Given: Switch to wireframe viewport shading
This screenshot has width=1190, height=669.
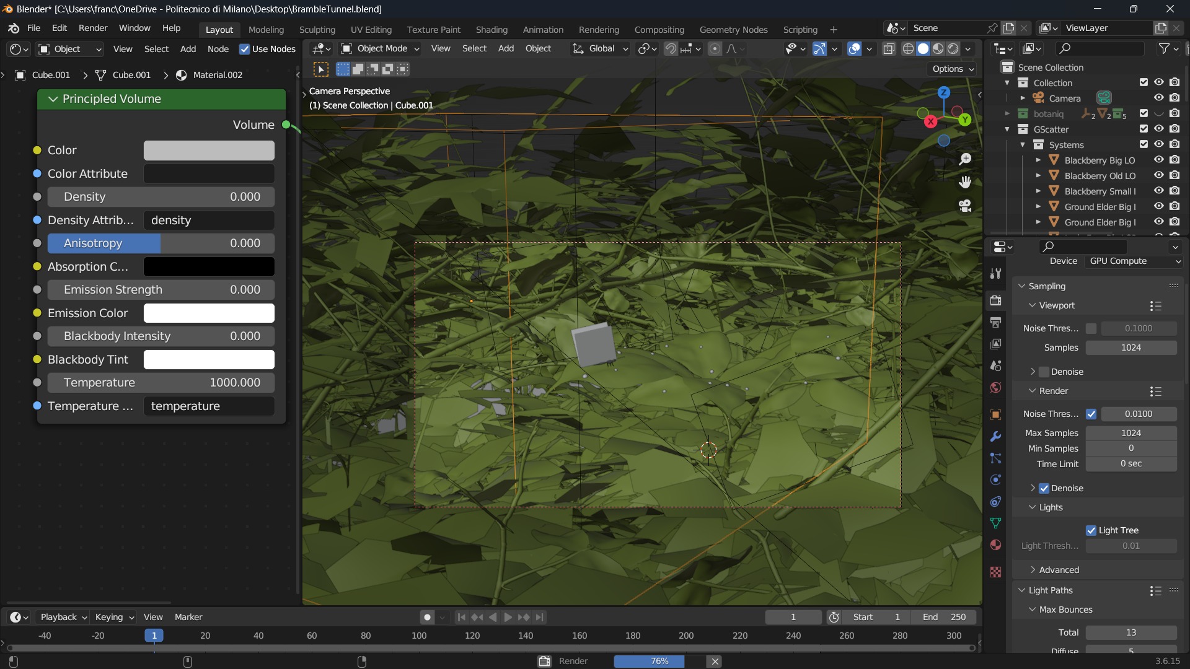Looking at the screenshot, I should pos(908,48).
